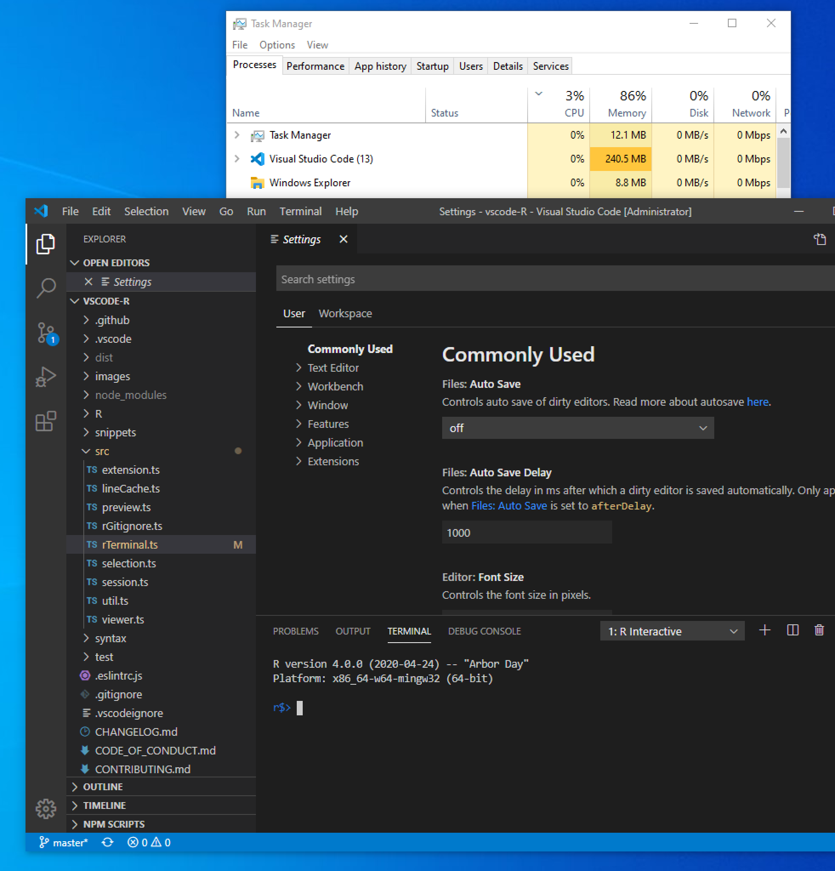The width and height of the screenshot is (835, 871).
Task: Open the Extensions view
Action: click(46, 421)
